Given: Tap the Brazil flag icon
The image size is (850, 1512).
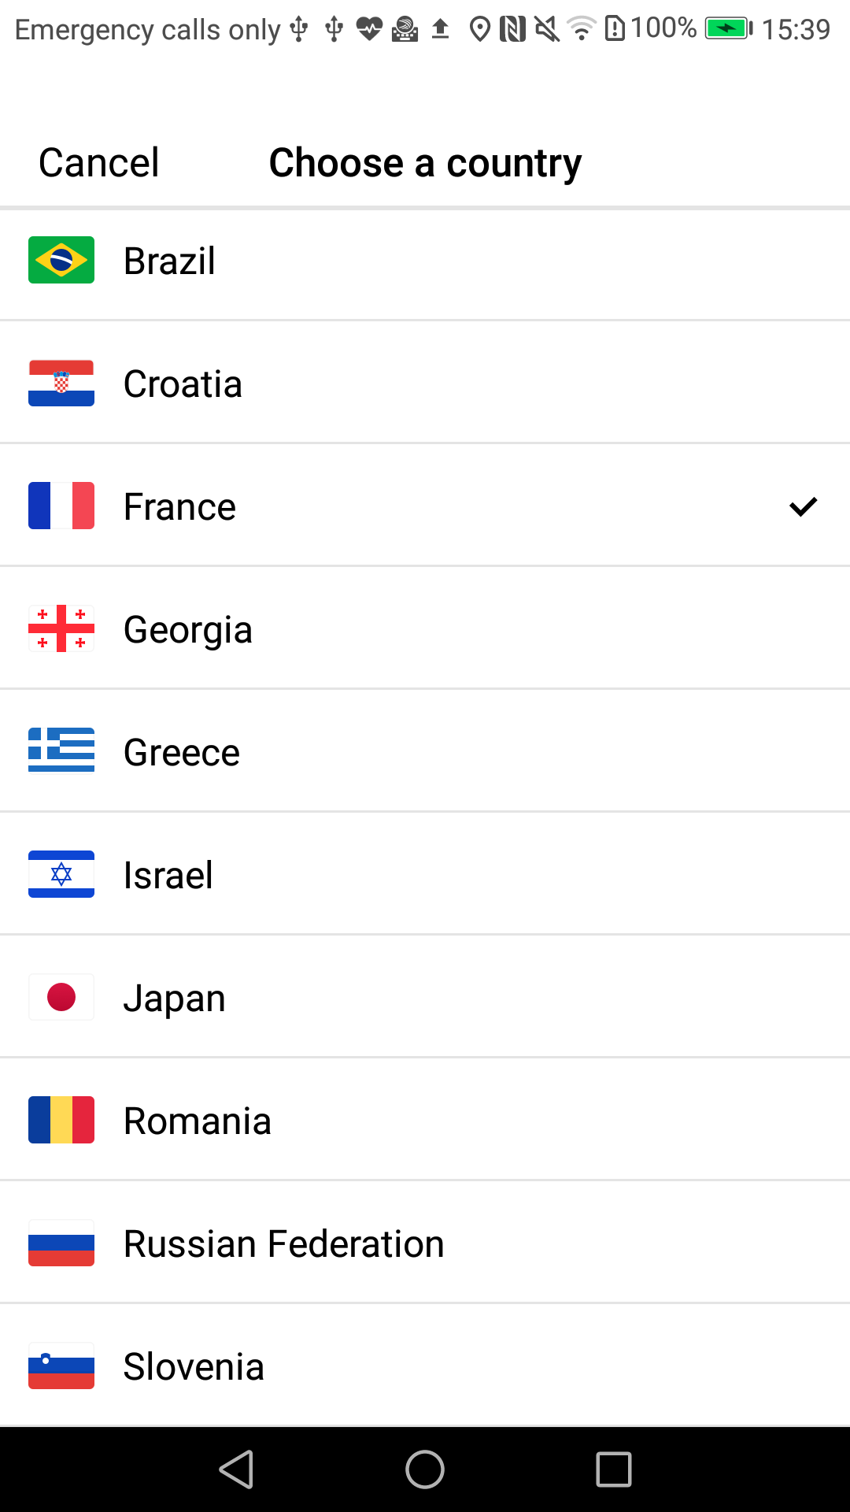Looking at the screenshot, I should (x=61, y=260).
